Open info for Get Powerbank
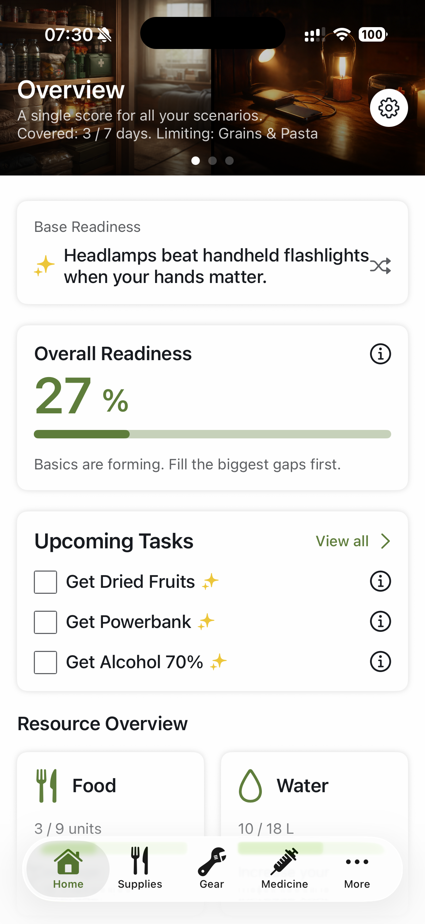Image resolution: width=425 pixels, height=924 pixels. click(380, 621)
